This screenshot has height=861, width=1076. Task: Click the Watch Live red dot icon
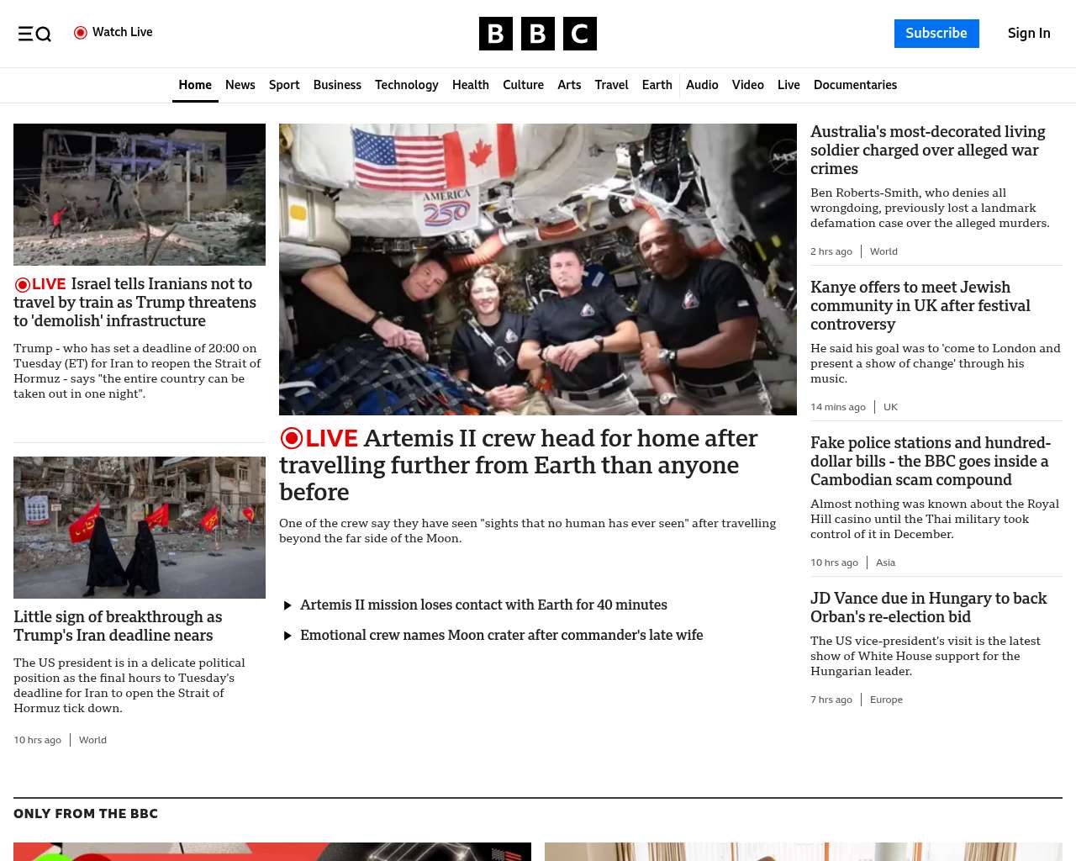coord(81,33)
